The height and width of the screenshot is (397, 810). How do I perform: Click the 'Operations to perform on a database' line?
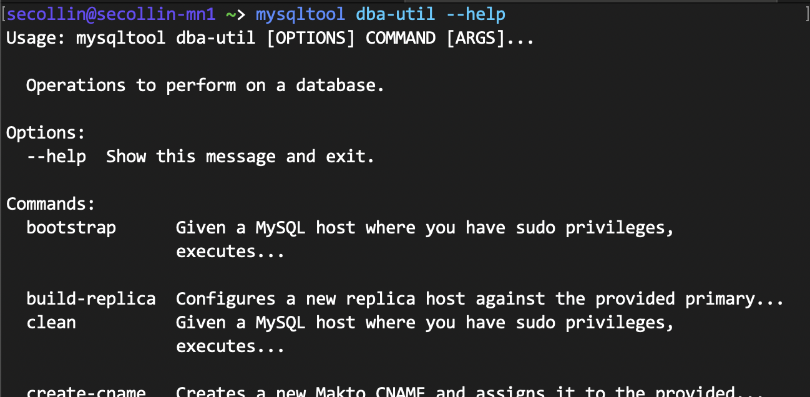click(205, 86)
